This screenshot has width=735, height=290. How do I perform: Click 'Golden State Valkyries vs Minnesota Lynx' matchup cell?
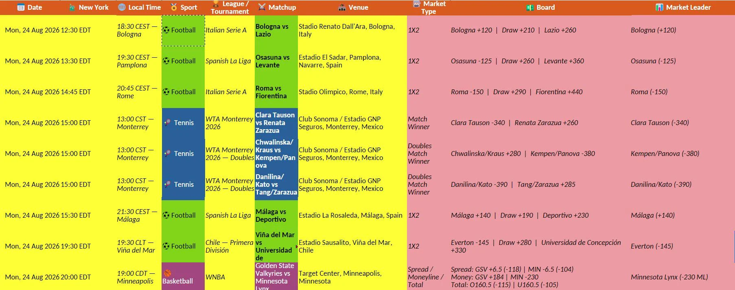click(x=276, y=277)
